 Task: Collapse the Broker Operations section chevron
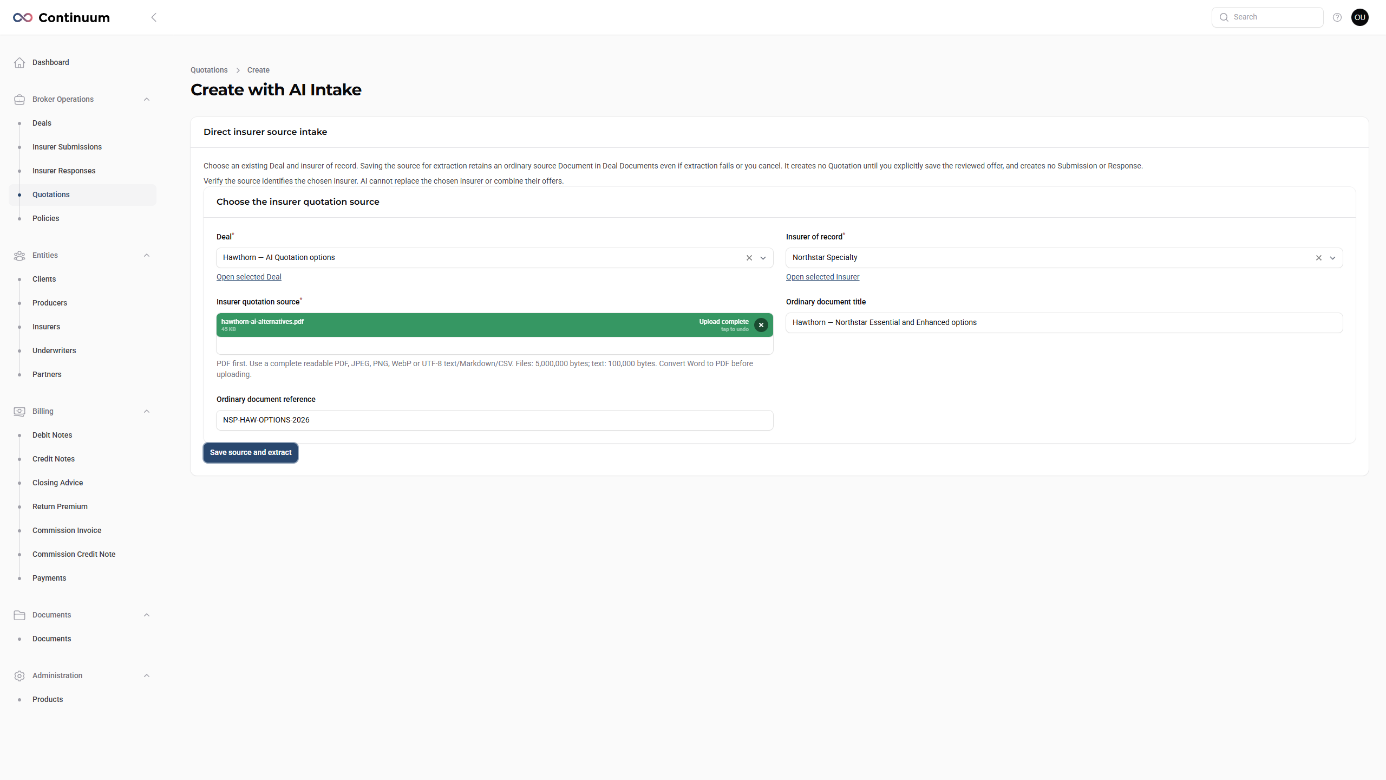(x=147, y=99)
